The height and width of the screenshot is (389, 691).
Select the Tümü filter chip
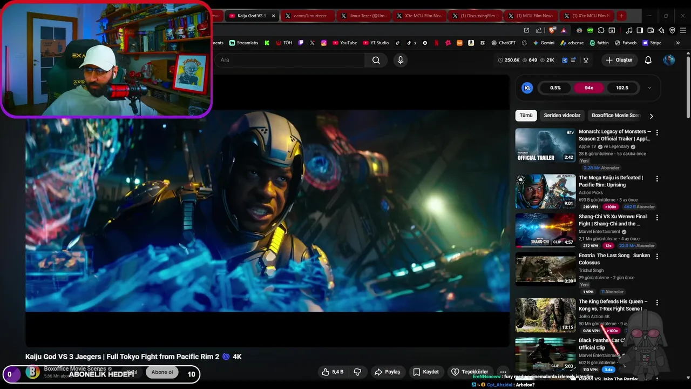526,116
